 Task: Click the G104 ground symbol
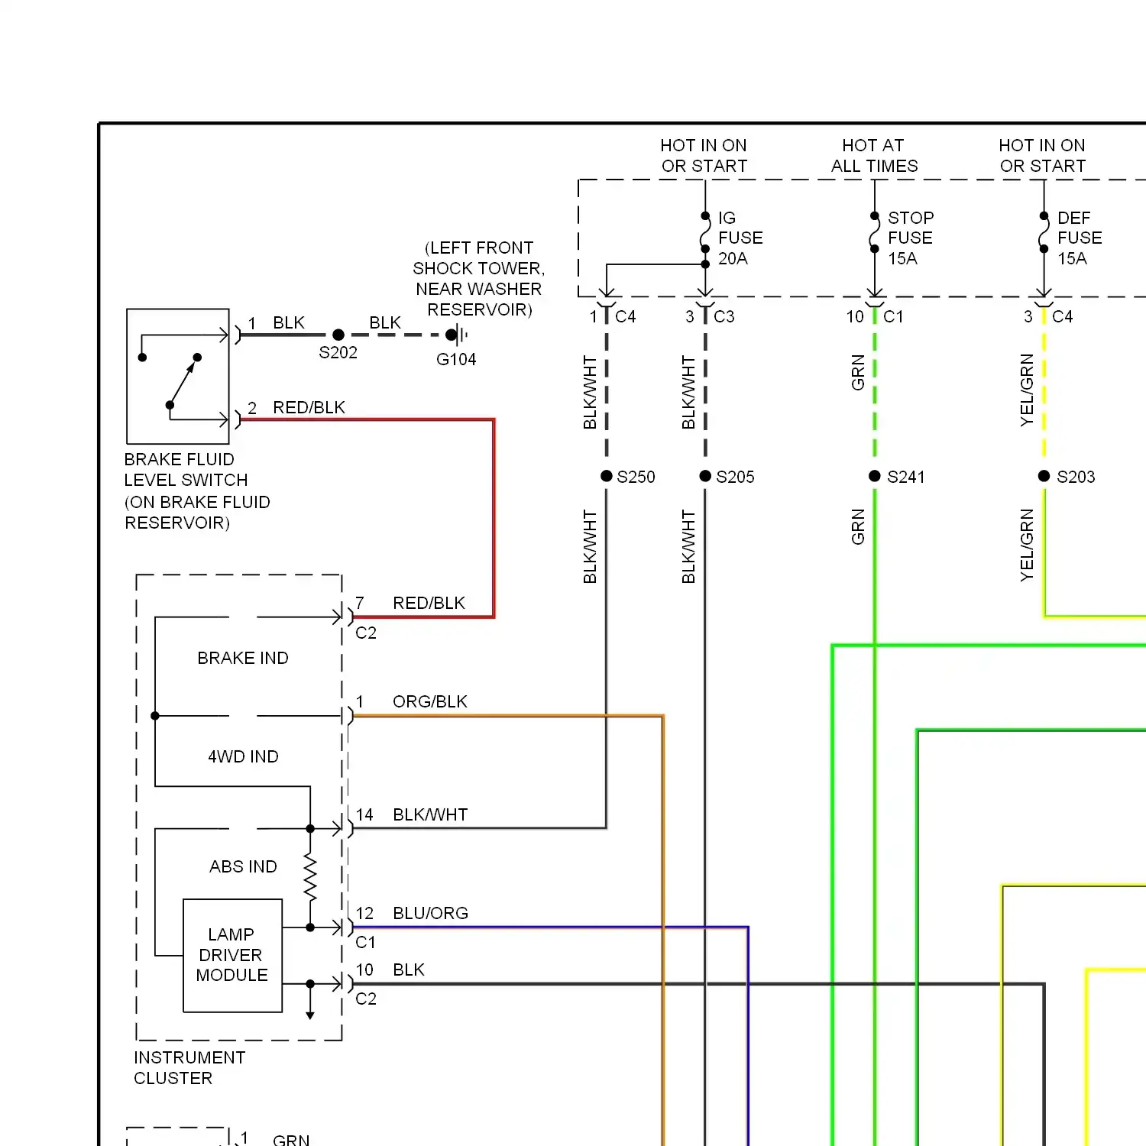458,335
